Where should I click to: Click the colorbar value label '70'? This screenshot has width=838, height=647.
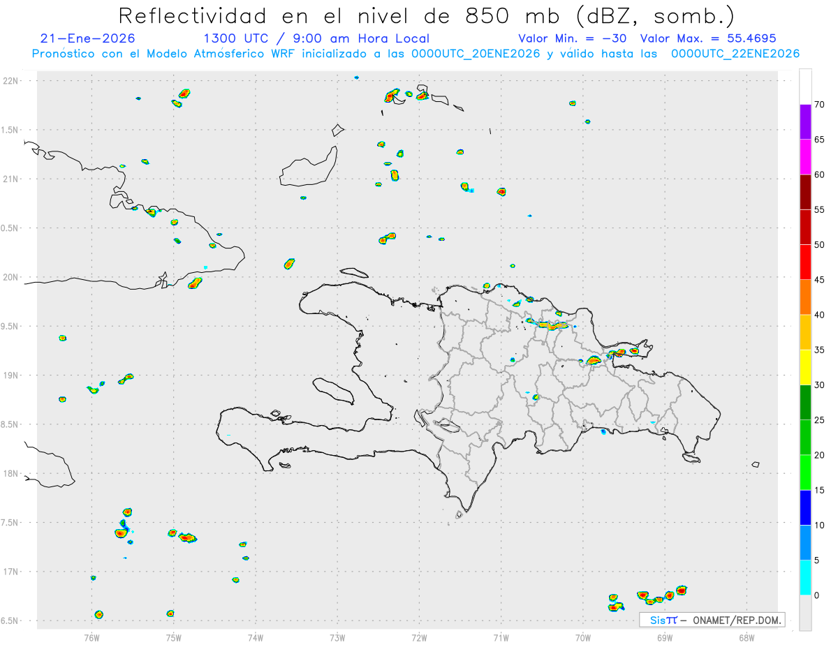tap(820, 105)
